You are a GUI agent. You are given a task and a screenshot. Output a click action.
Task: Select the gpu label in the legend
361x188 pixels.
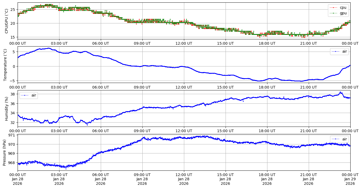click(x=343, y=13)
